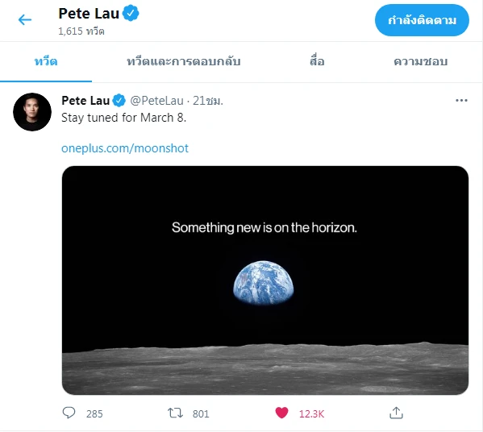Select the ทวีต tab
483x432 pixels.
coord(46,61)
